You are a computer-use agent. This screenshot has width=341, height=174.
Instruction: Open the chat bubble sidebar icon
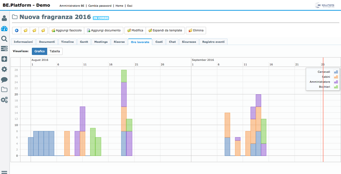click(4, 80)
